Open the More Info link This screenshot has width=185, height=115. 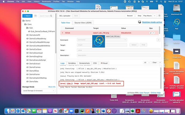point(52,87)
